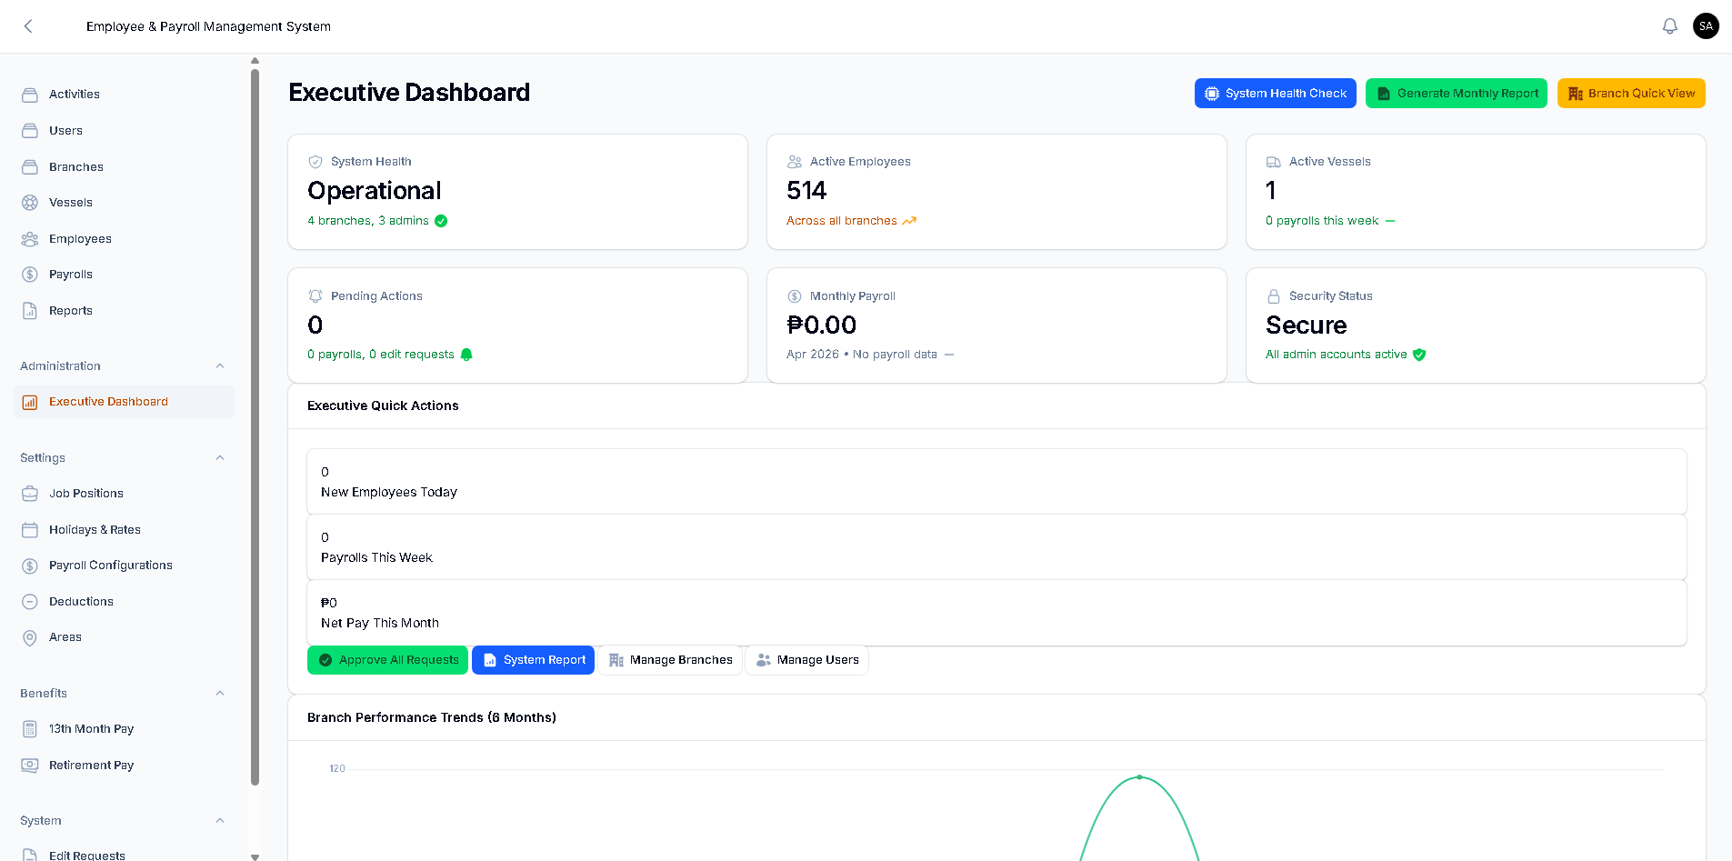The height and width of the screenshot is (861, 1732).
Task: Click the Reports document icon
Action: point(30,311)
